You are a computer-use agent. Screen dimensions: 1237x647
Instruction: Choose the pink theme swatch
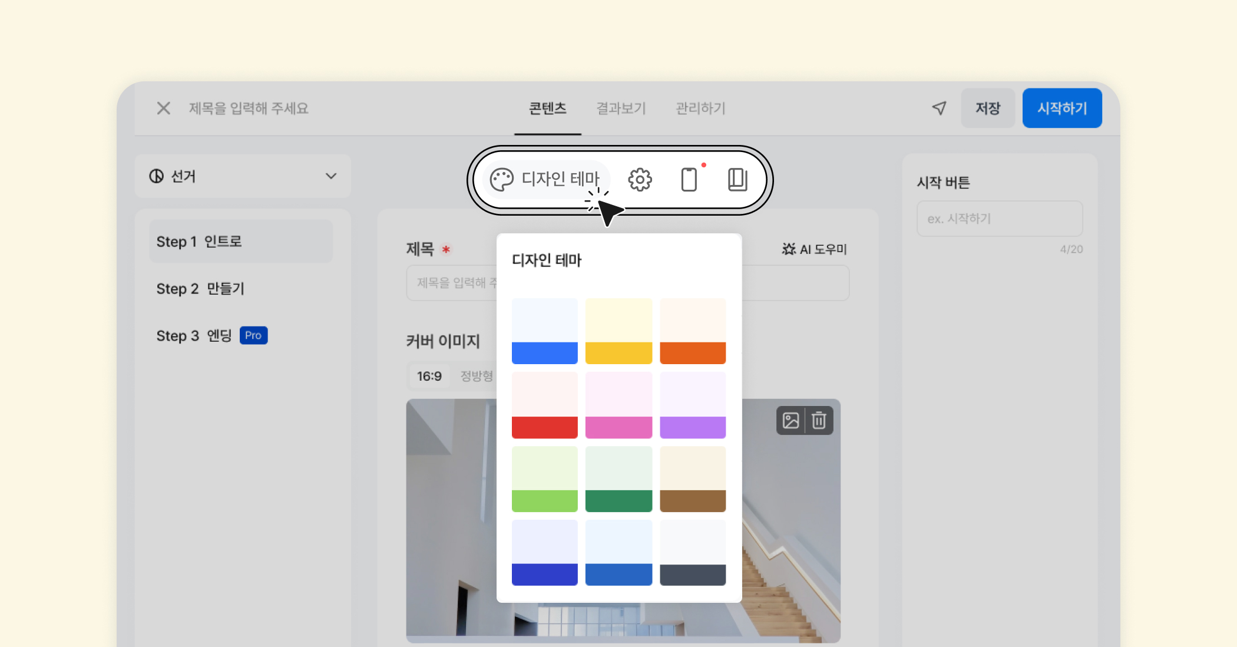point(618,405)
